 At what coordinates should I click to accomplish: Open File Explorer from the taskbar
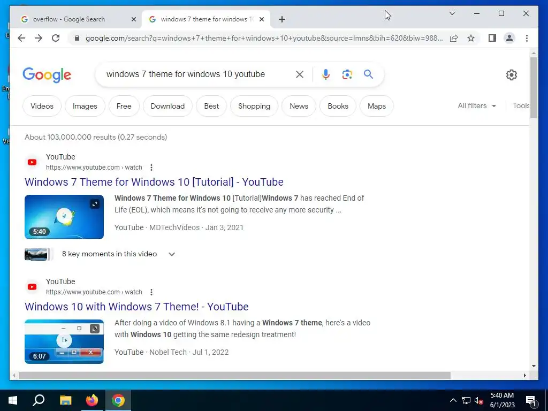click(65, 400)
